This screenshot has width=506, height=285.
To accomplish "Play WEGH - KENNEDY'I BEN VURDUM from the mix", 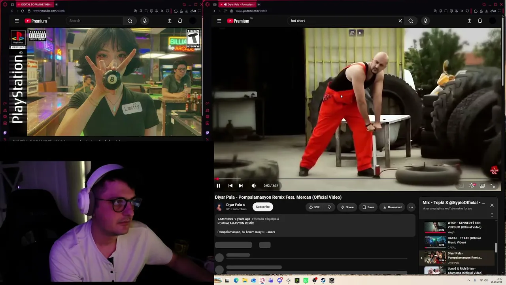I will (458, 227).
